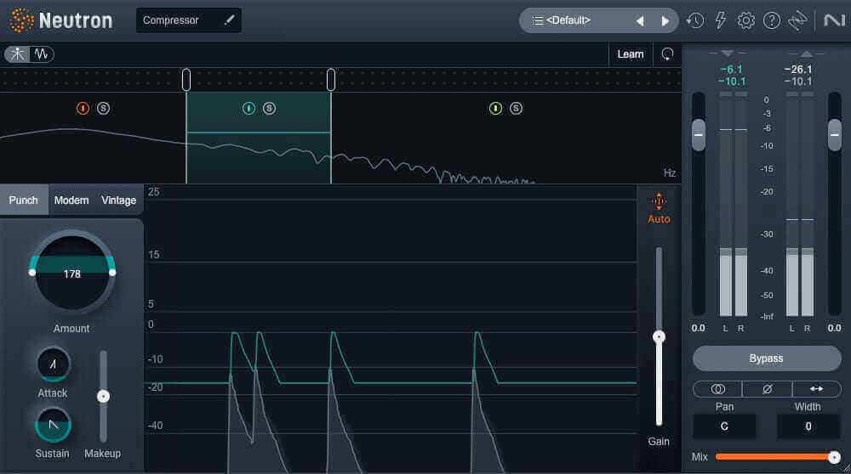The image size is (851, 474).
Task: Click the Amount knob showing 178
Action: click(x=72, y=273)
